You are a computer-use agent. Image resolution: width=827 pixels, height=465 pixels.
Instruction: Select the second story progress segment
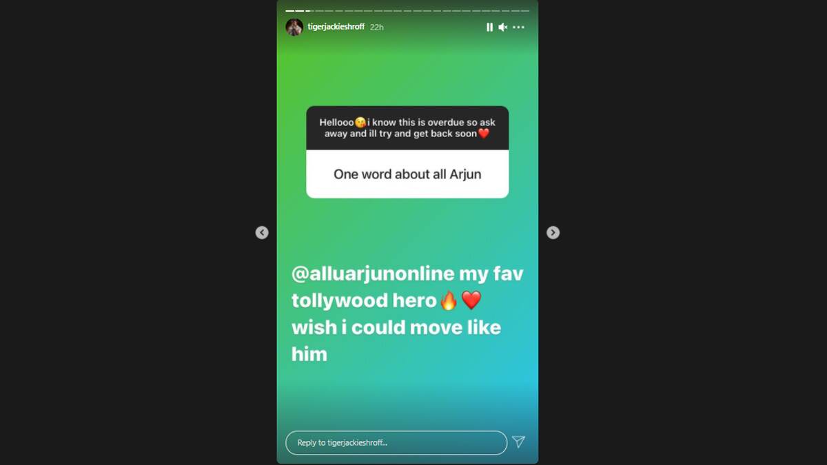(300, 11)
